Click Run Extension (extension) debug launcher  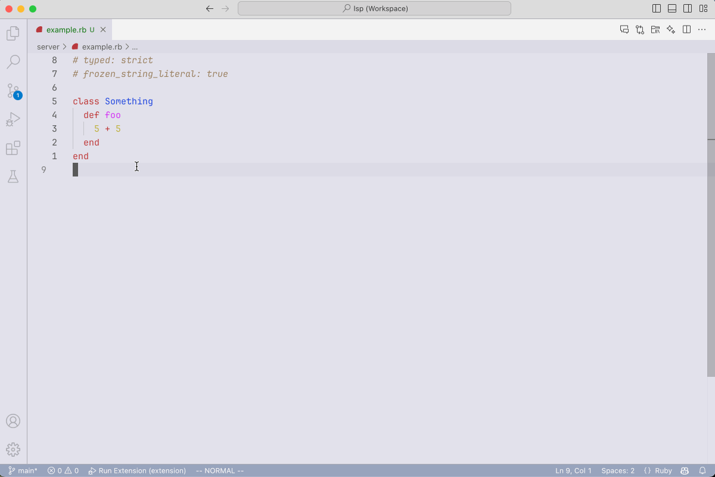click(x=137, y=470)
